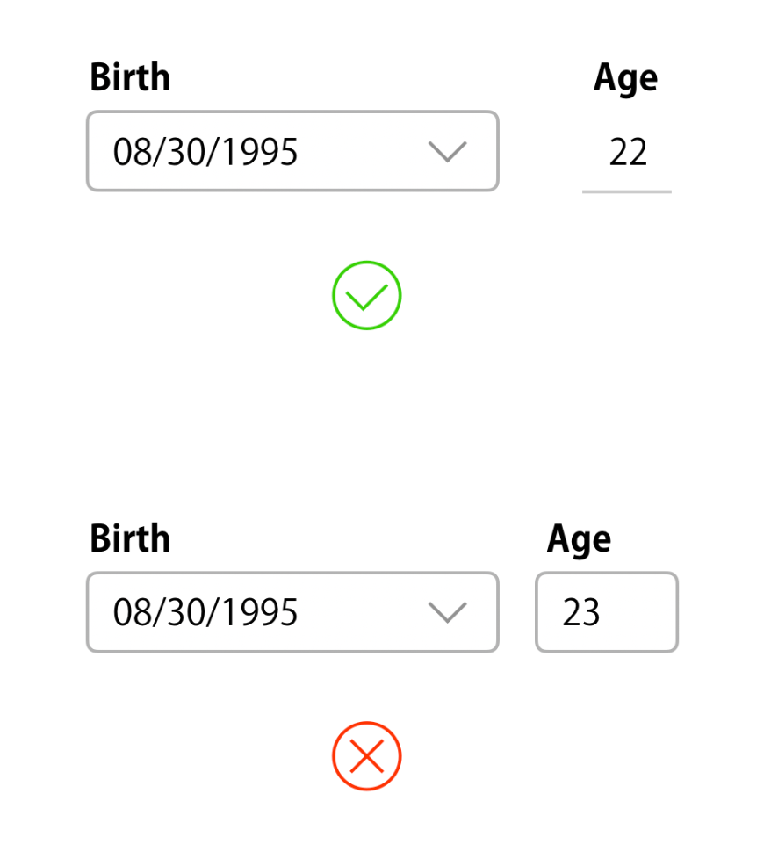Click the bottom Birth label

point(130,538)
